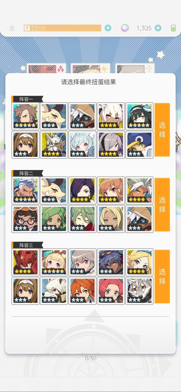
Task: Select the red dragon four-star hero in 阵容三
Action: point(25,262)
